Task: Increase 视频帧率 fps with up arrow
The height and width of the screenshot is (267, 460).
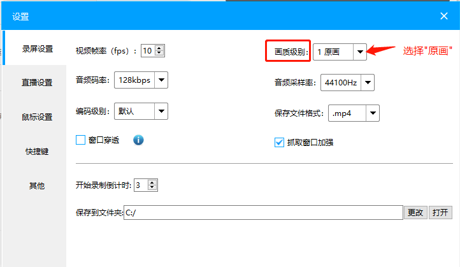Action: [x=159, y=48]
